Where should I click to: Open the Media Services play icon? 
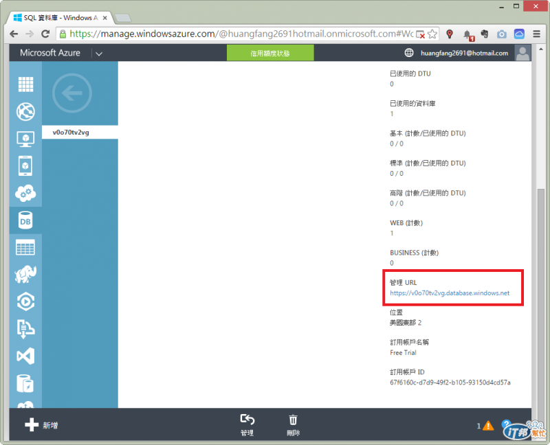click(25, 301)
